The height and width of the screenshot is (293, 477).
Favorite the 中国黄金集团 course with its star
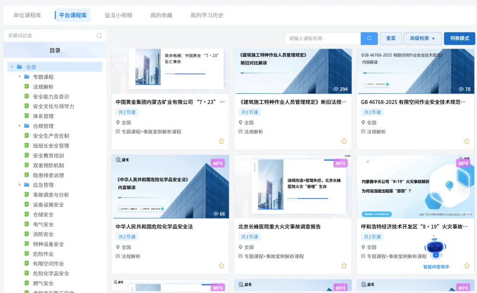click(x=221, y=141)
